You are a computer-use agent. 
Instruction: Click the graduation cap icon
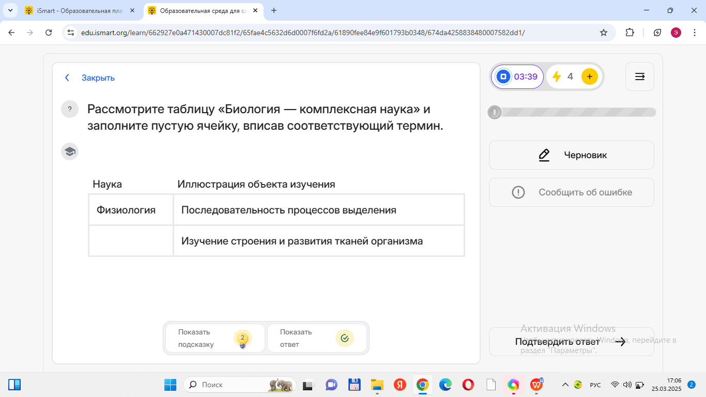pyautogui.click(x=70, y=151)
